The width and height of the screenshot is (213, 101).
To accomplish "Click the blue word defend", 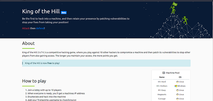I will pyautogui.click(x=40, y=28).
